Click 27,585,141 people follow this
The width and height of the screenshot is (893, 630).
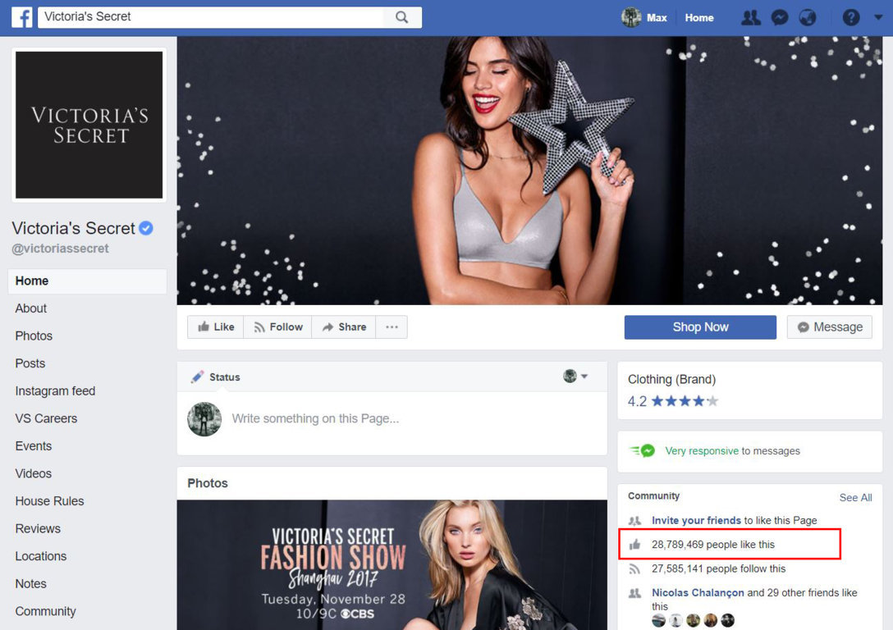(718, 569)
